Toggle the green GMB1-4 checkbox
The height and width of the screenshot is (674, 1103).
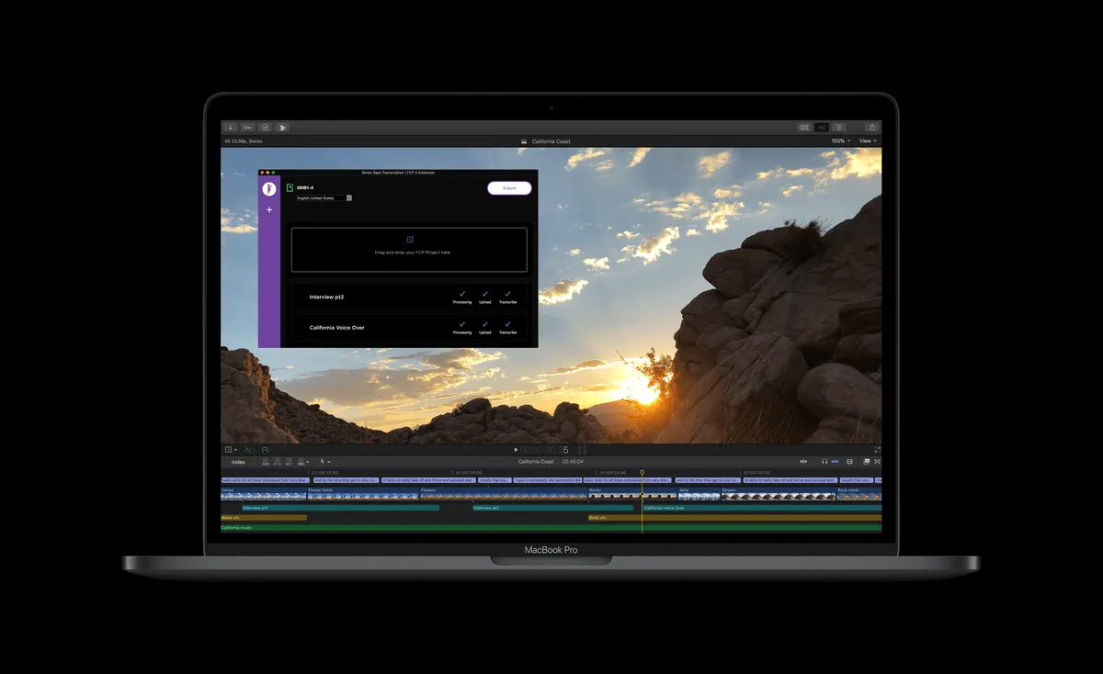coord(290,187)
